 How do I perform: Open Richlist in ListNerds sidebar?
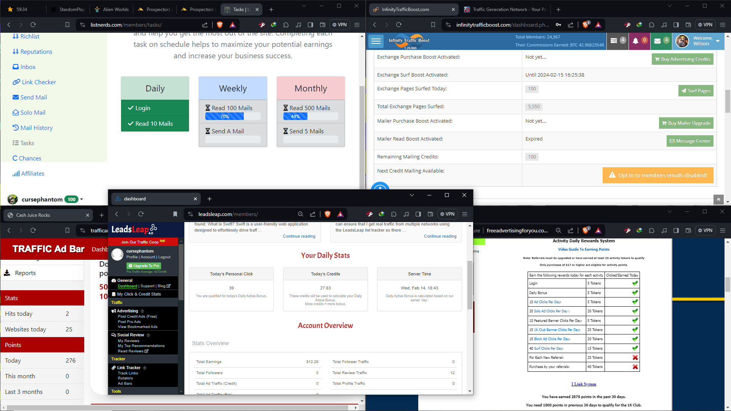pos(26,37)
